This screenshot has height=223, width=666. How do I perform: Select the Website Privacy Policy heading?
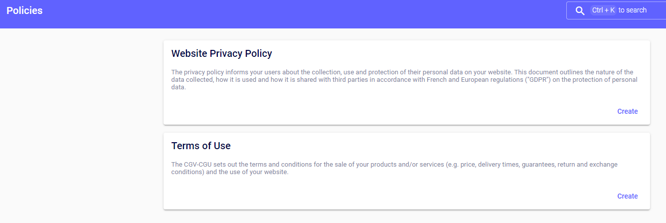(x=221, y=53)
